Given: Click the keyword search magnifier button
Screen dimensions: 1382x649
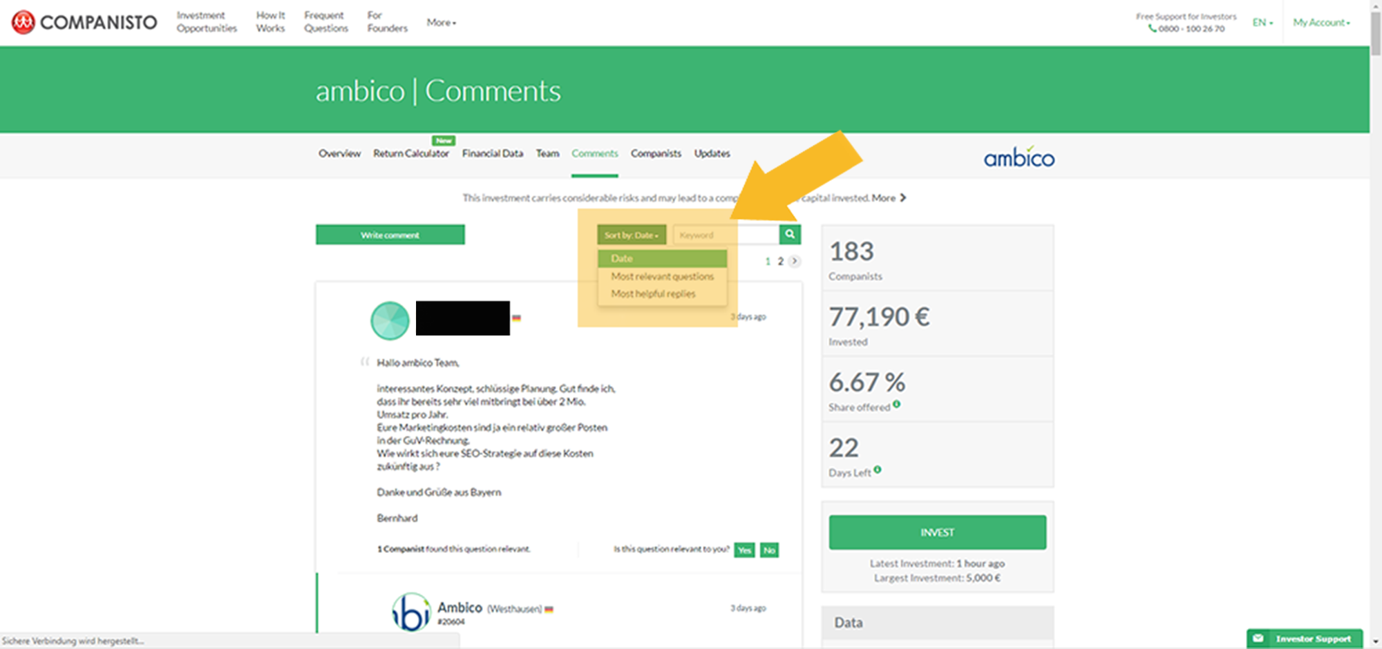Looking at the screenshot, I should (x=790, y=235).
